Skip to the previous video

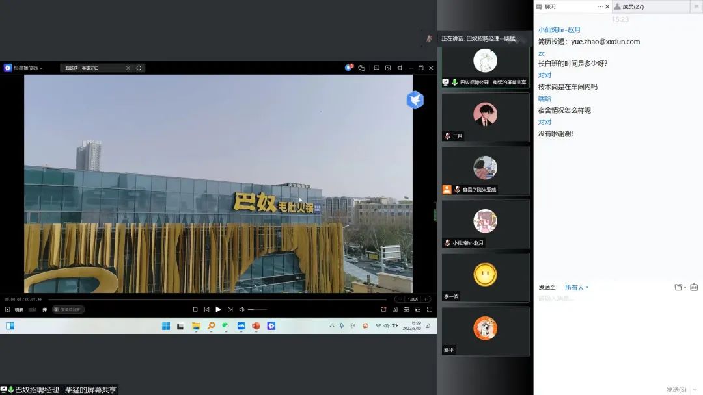tap(207, 309)
